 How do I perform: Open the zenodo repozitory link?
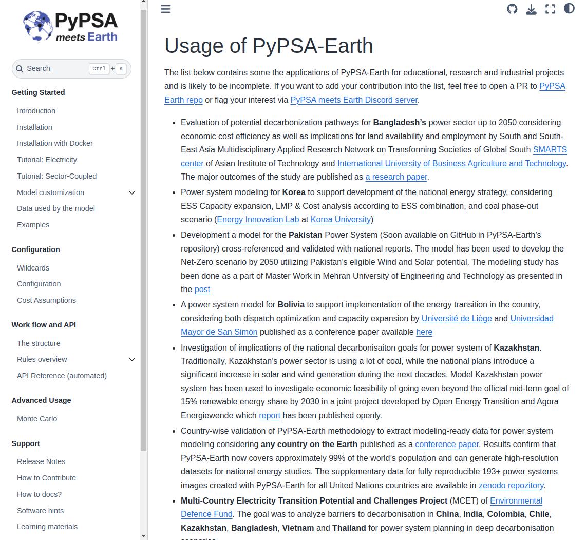tap(511, 486)
